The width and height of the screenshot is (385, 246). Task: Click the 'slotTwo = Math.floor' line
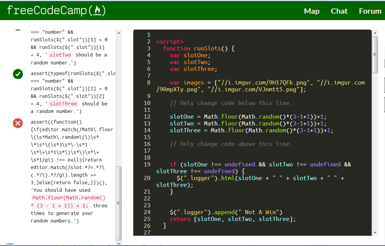point(248,124)
